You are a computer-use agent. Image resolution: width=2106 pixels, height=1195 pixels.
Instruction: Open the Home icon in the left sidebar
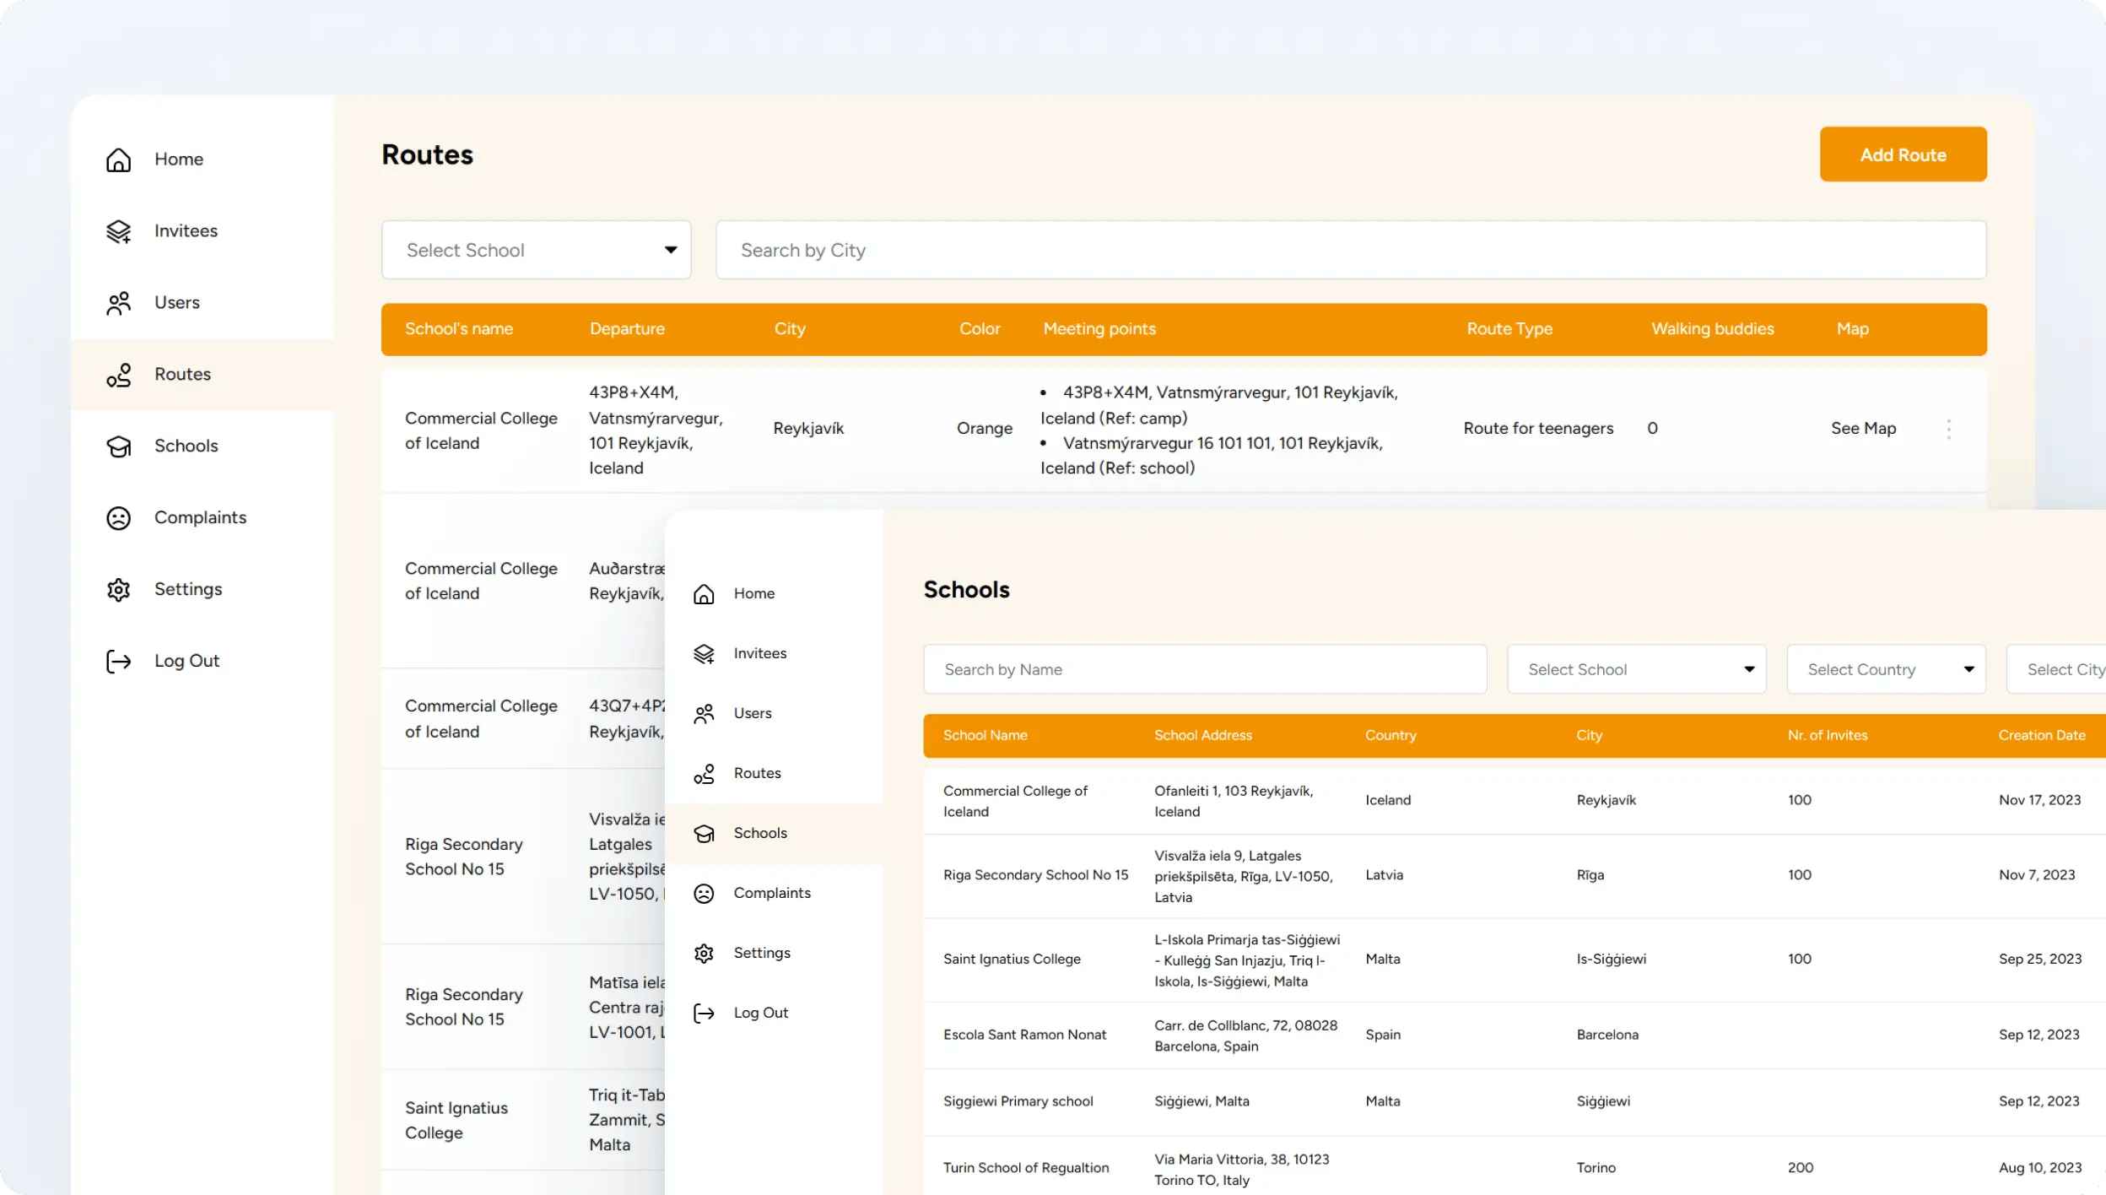pos(119,160)
